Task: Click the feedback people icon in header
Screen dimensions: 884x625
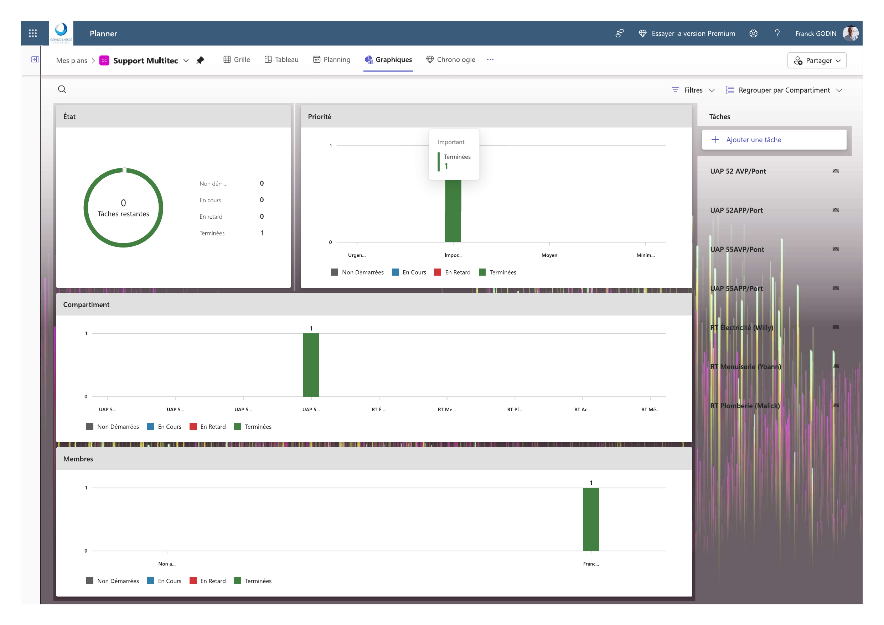Action: [619, 33]
